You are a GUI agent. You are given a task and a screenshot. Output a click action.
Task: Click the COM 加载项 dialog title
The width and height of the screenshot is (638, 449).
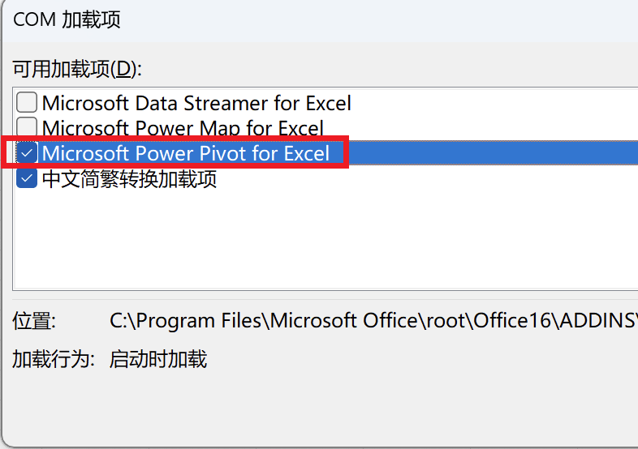pos(67,19)
